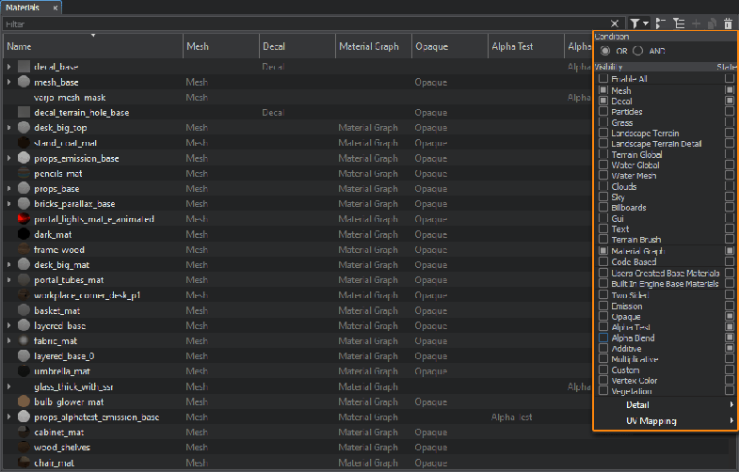Screen dimensions: 739x472
Task: Click the mesh_base sphere preview icon
Action: 24,83
